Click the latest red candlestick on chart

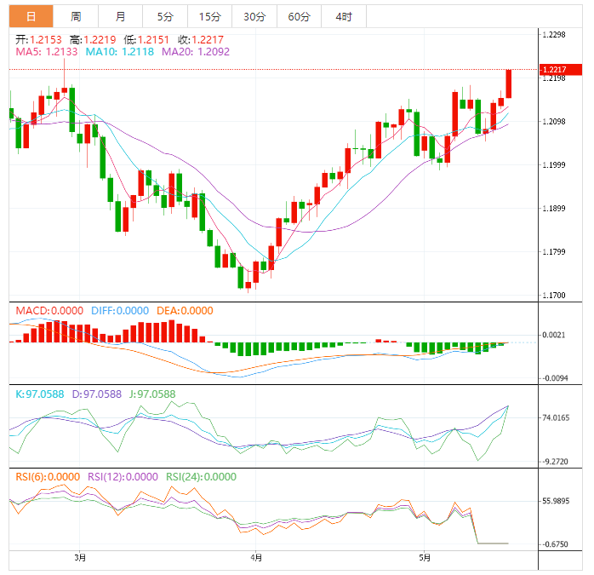(x=509, y=83)
